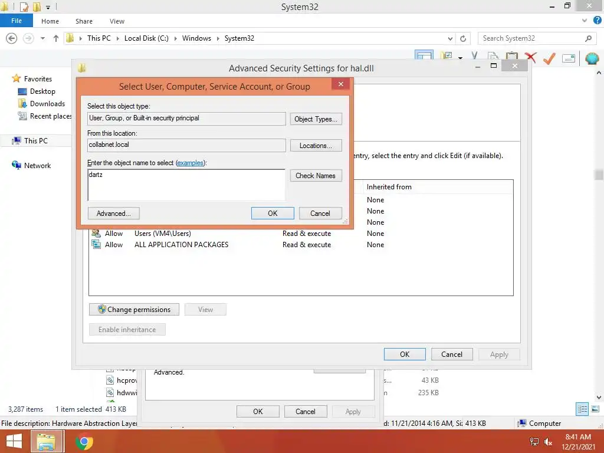Open the examples hyperlink
Screen dimensions: 604x453
pos(190,163)
